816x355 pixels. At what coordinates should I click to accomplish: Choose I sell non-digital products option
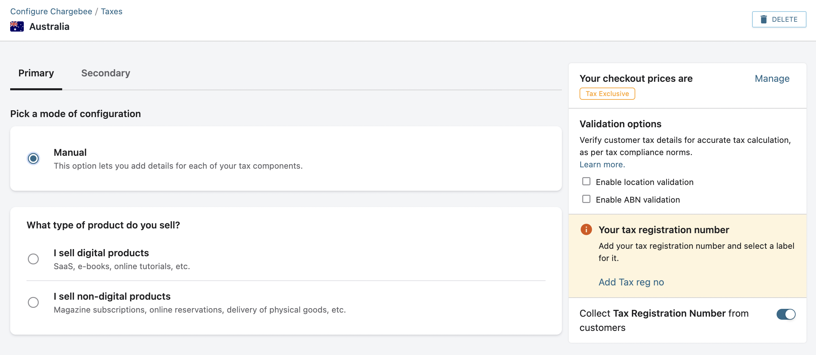coord(33,302)
